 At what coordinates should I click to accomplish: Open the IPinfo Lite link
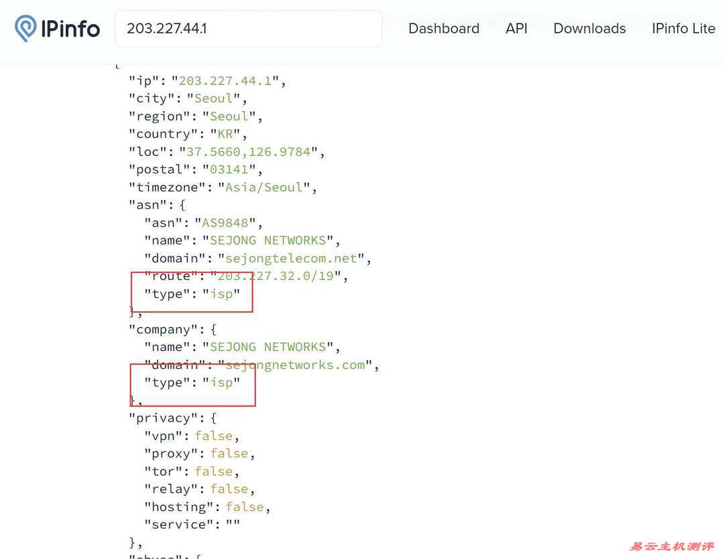click(x=683, y=29)
